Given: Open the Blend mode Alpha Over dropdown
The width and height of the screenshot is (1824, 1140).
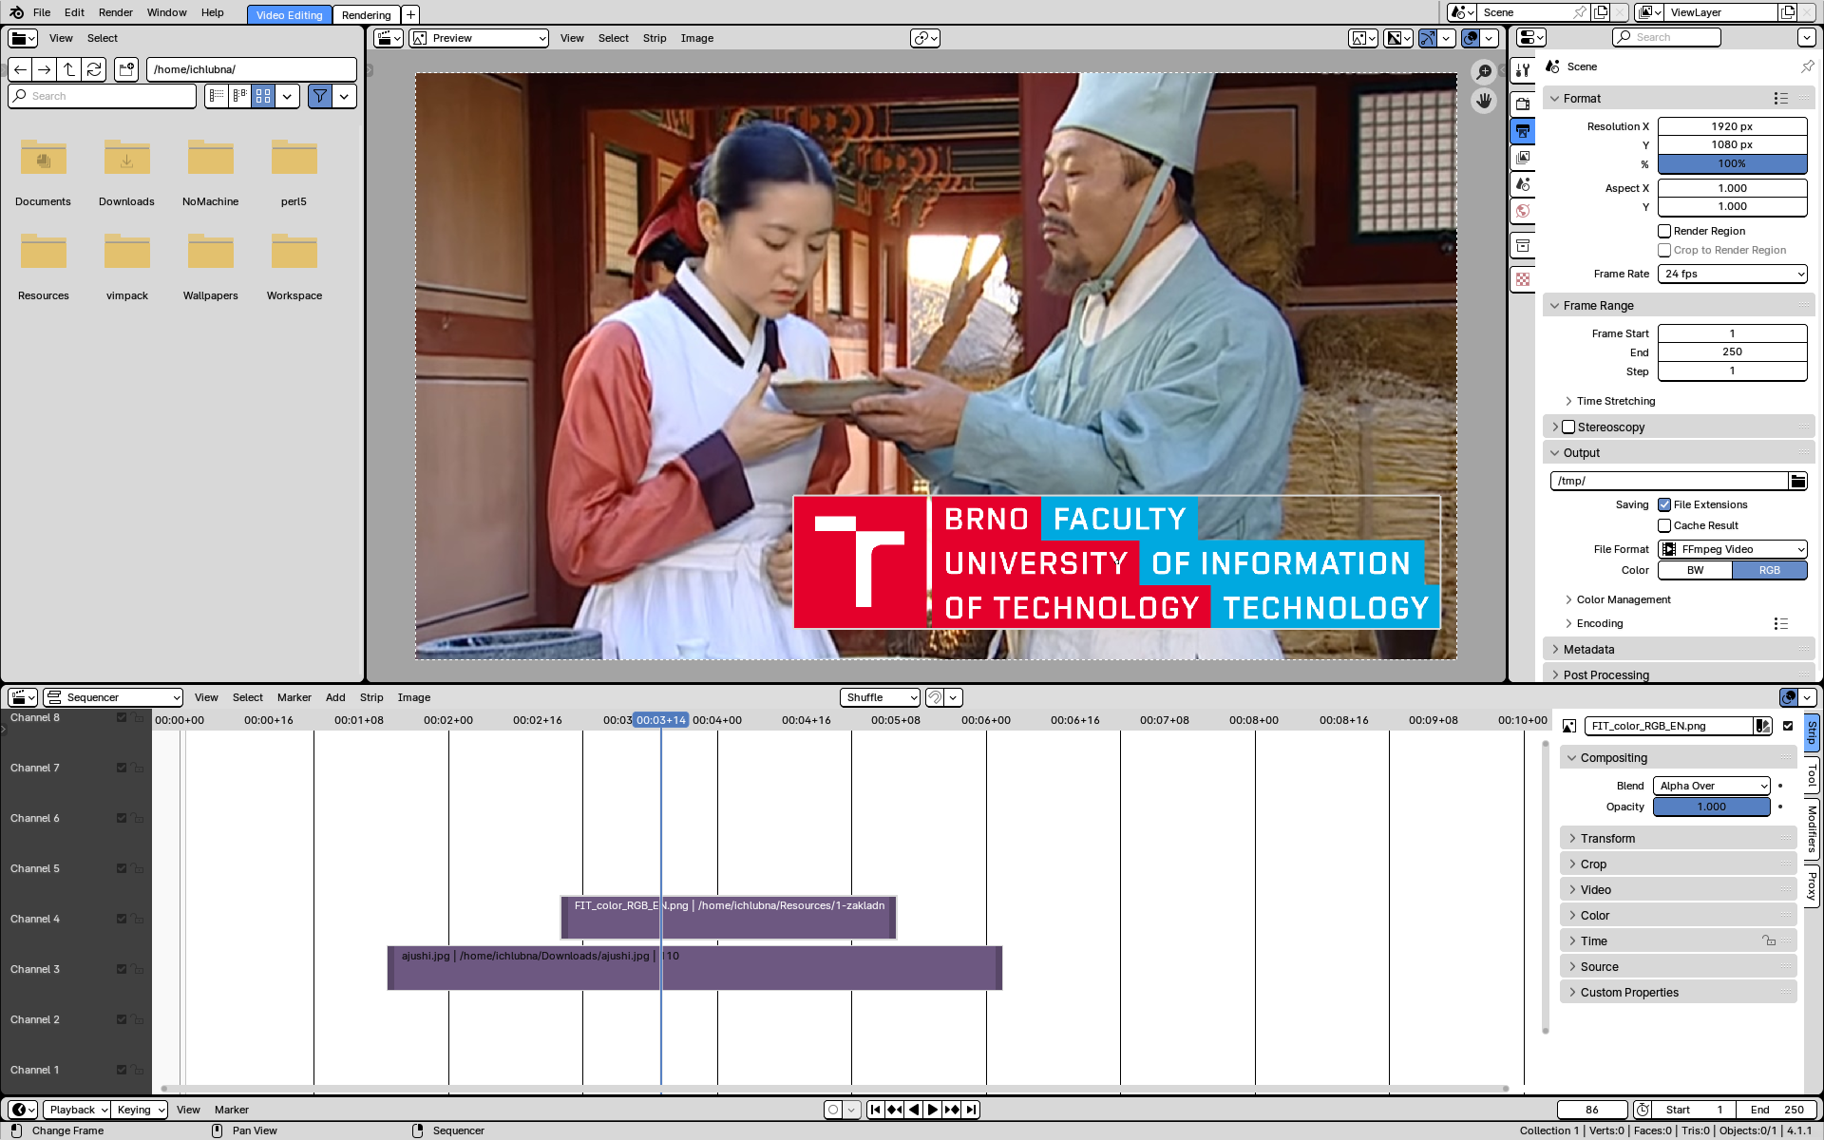Looking at the screenshot, I should (1712, 786).
